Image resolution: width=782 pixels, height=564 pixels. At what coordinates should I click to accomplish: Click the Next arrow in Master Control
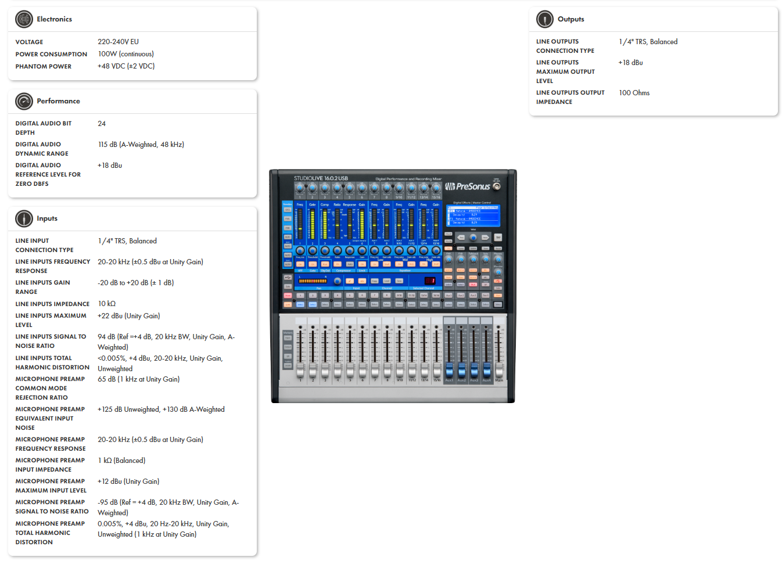[485, 237]
